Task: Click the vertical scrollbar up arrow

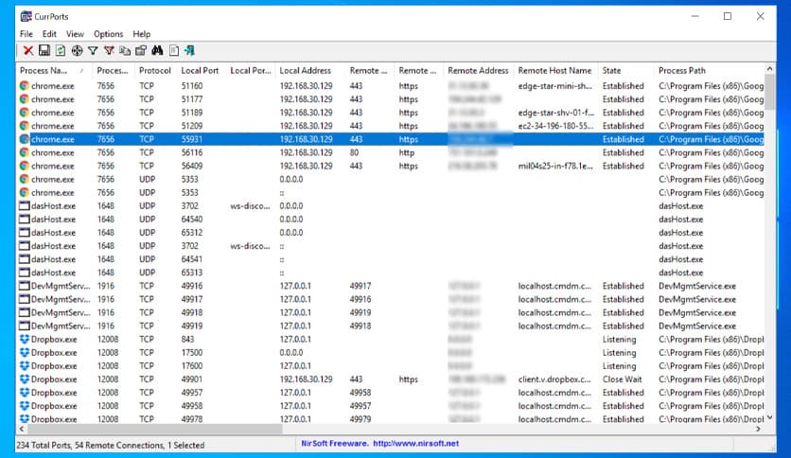Action: [769, 68]
